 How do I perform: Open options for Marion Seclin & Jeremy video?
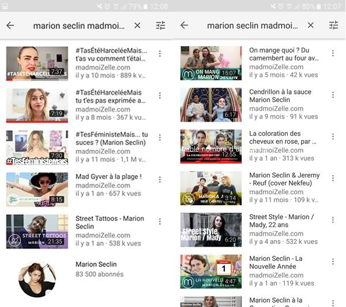[333, 178]
